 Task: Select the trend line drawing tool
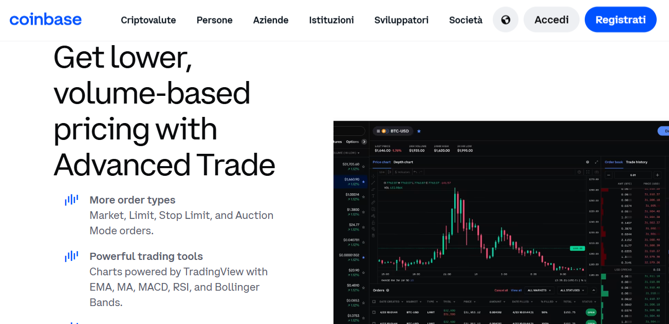373,183
